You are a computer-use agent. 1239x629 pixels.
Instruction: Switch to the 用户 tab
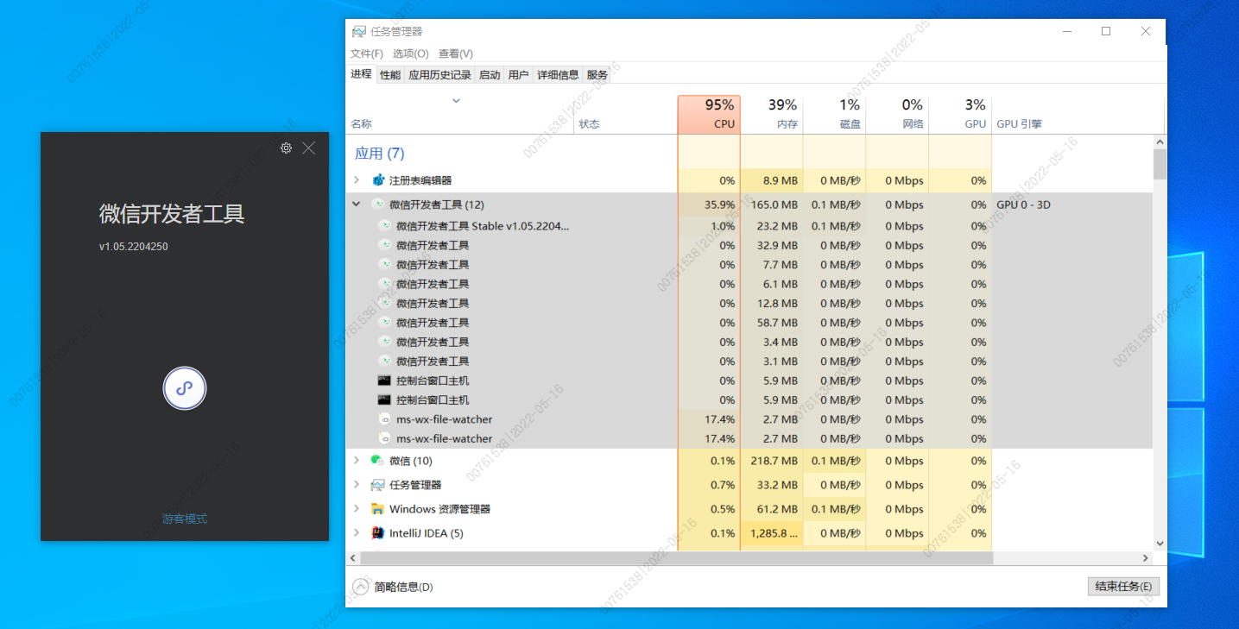coord(518,75)
